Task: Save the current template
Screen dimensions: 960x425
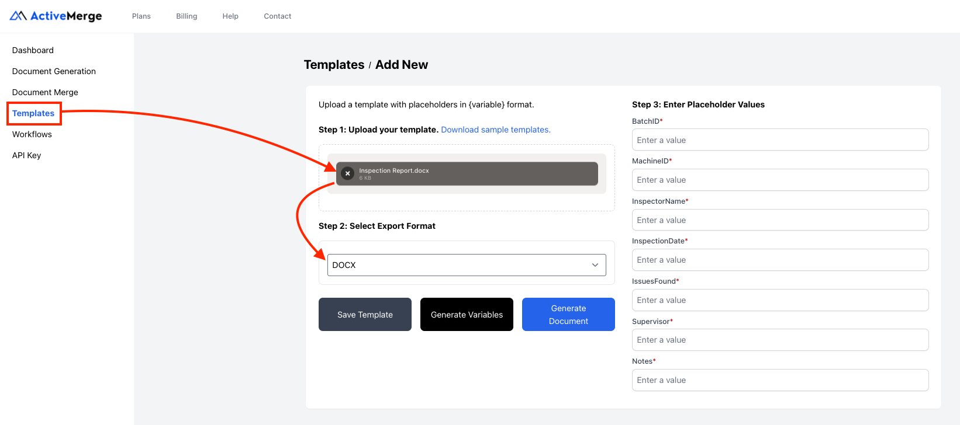Action: [365, 314]
